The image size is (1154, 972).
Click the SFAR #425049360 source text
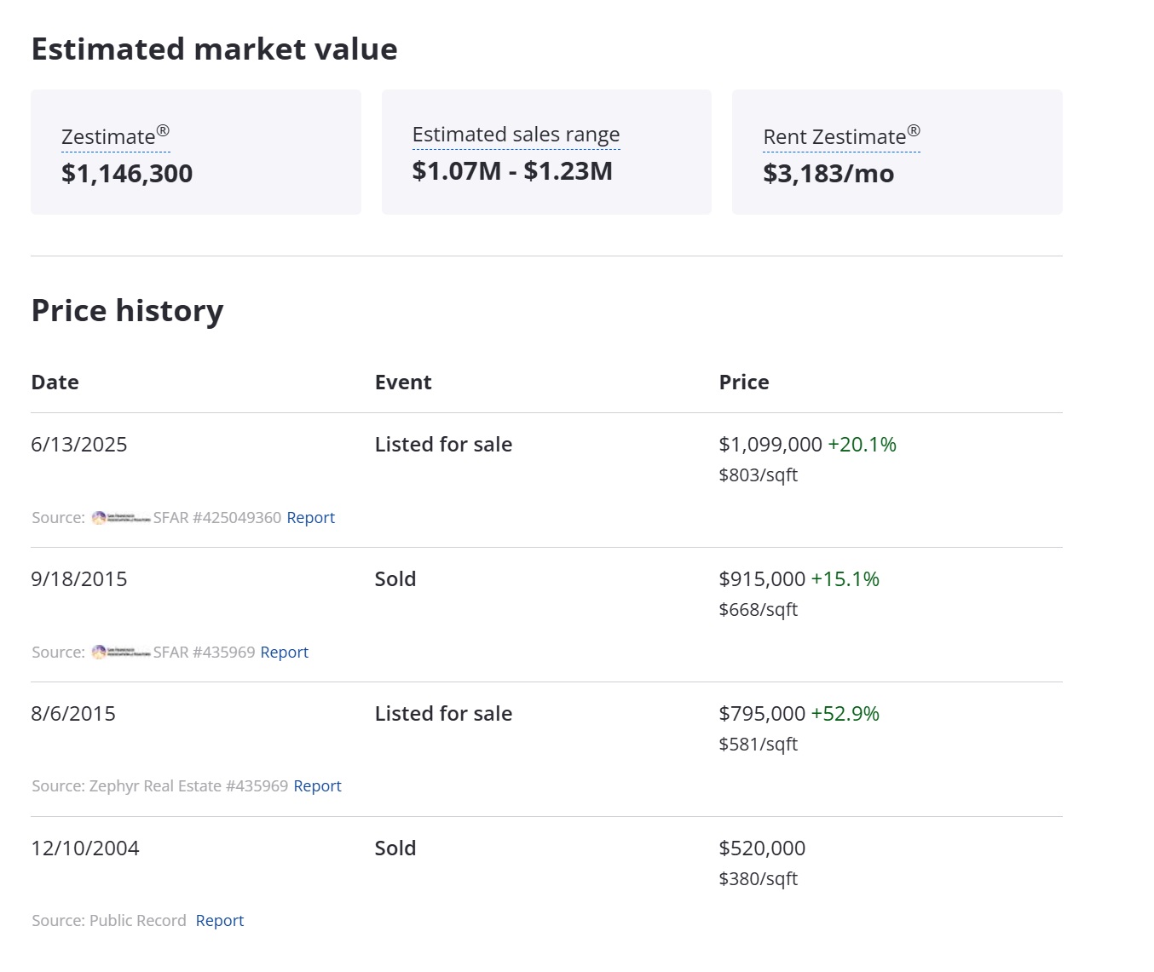point(217,518)
